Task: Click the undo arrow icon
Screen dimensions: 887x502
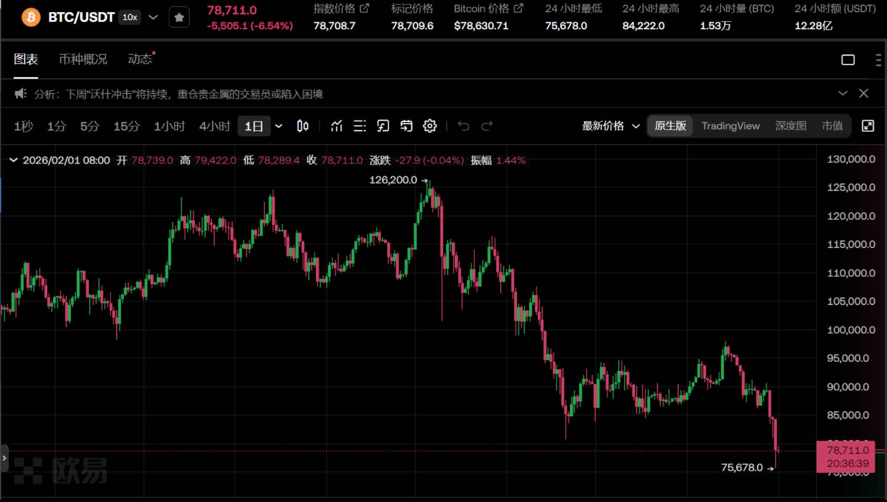Action: tap(464, 126)
